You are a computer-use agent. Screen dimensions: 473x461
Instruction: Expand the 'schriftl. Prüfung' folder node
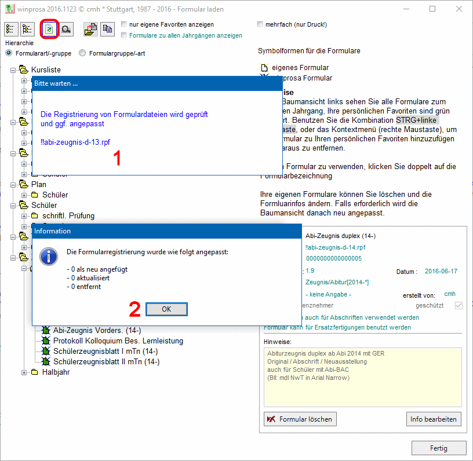coord(24,216)
